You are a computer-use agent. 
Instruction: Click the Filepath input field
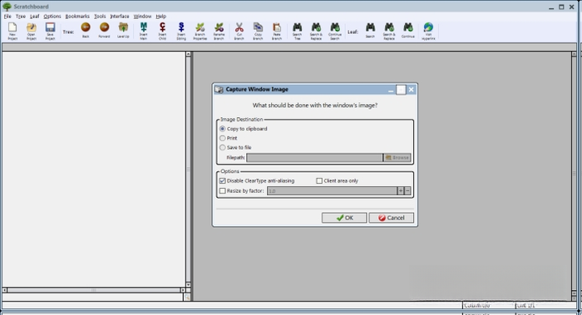pyautogui.click(x=314, y=158)
